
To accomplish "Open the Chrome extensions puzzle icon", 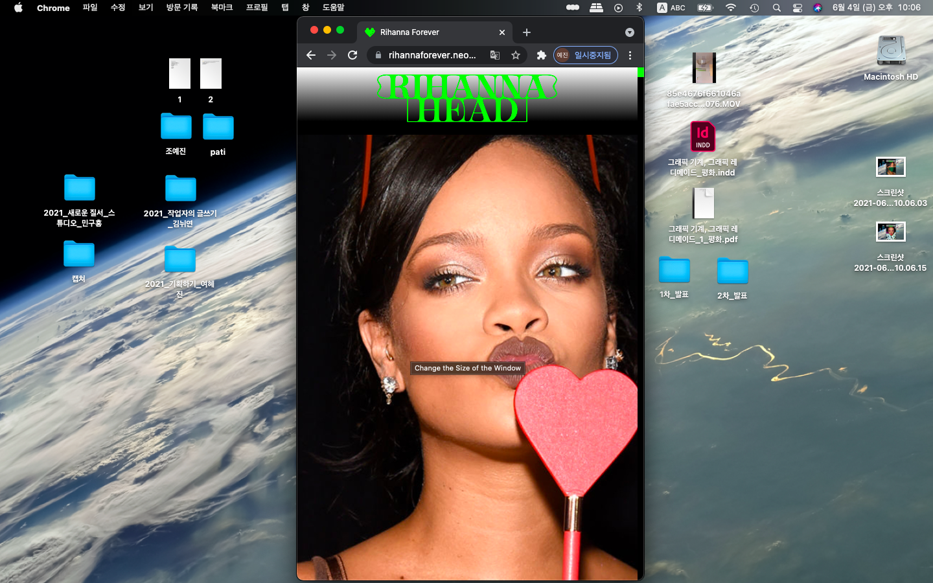I will pyautogui.click(x=542, y=55).
